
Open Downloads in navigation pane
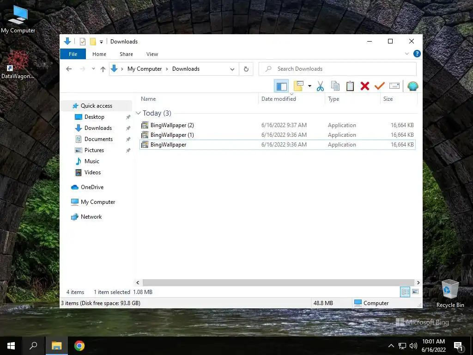98,128
